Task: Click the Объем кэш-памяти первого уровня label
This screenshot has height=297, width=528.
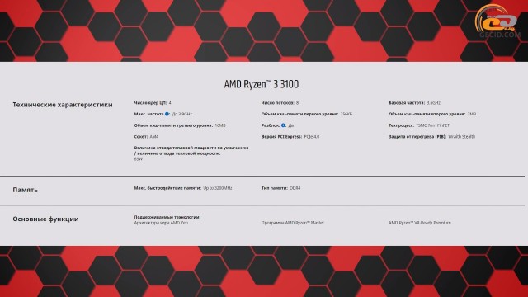Action: tap(299, 114)
